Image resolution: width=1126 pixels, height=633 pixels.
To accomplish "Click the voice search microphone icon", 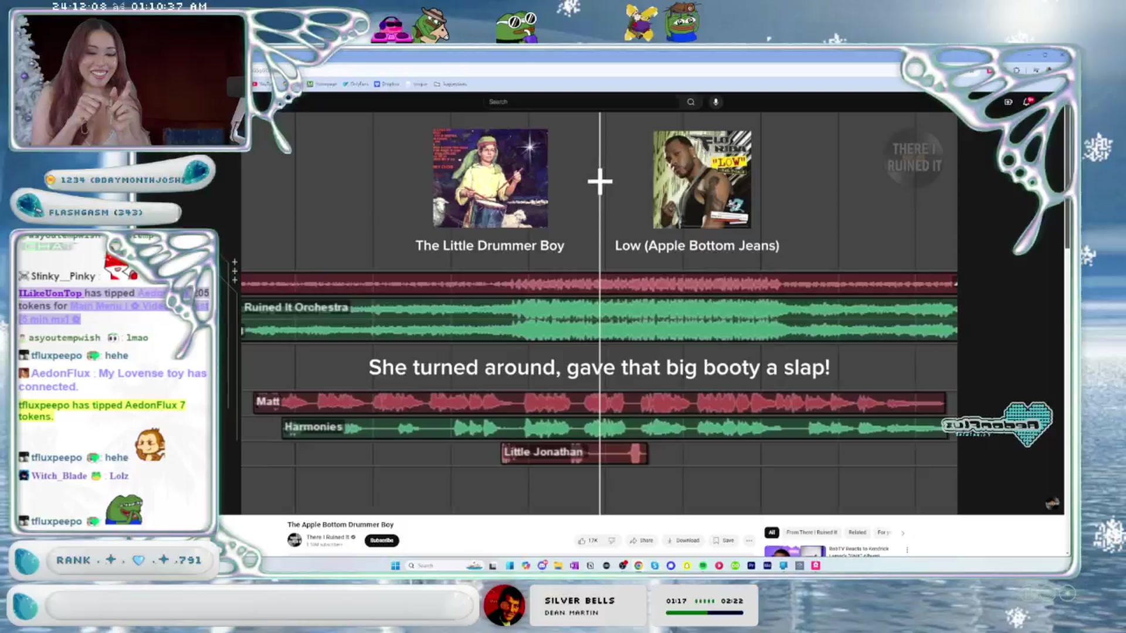I will click(x=715, y=102).
